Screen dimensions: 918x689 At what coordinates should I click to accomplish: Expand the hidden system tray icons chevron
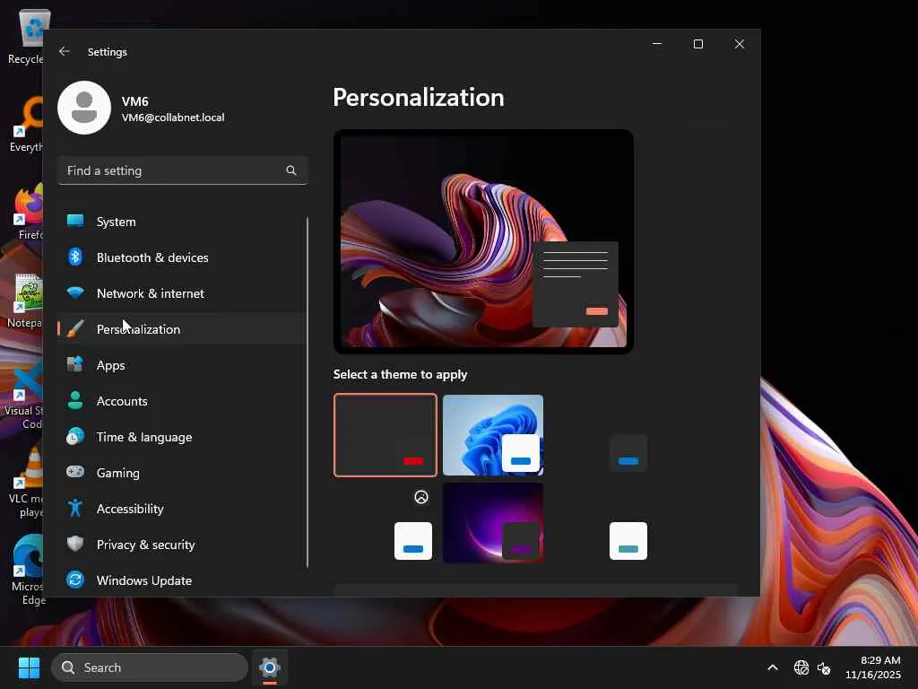pos(772,667)
